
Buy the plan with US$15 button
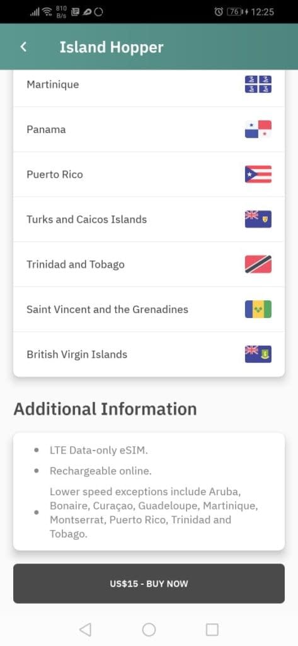click(x=149, y=584)
